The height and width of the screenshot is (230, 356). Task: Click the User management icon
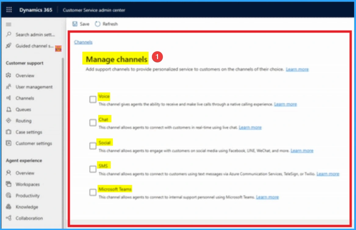tap(9, 87)
